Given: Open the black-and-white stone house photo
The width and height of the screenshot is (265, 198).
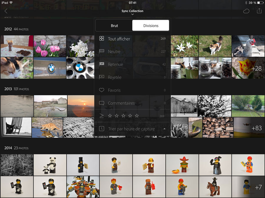Looking at the screenshot, I should tap(184, 106).
